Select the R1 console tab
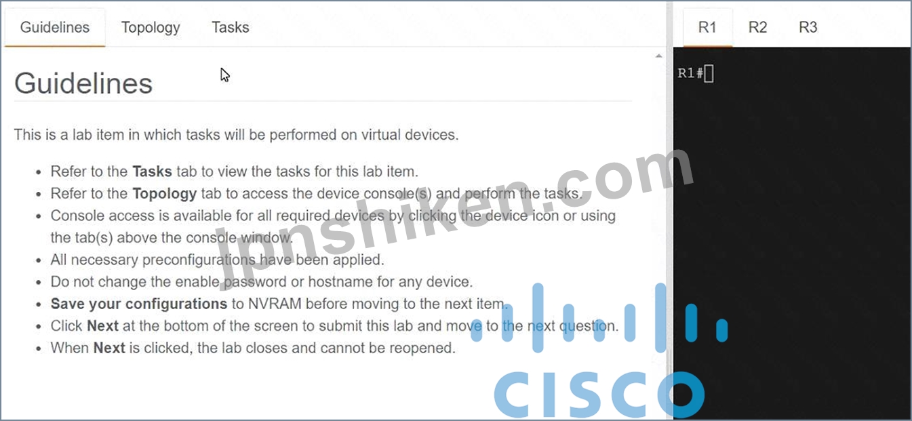This screenshot has height=421, width=912. coord(707,27)
